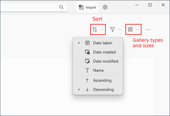170x116 pixels.
Task: Expand the Sort dropdown chevron
Action: tap(102, 29)
